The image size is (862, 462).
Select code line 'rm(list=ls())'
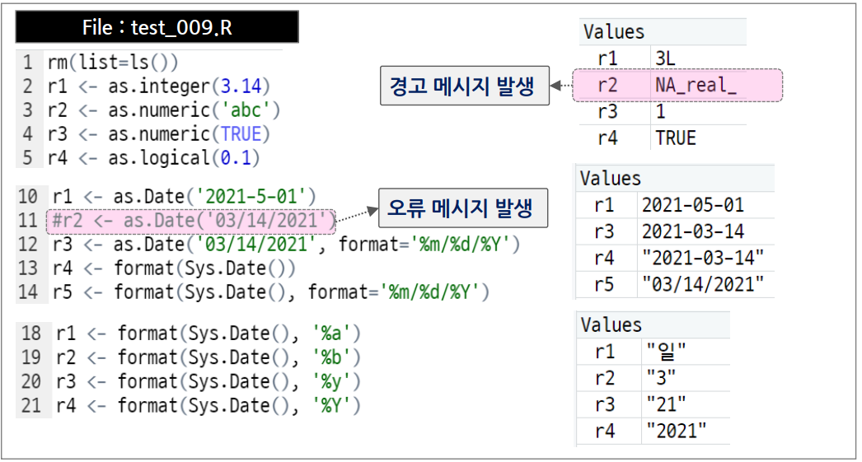click(113, 62)
